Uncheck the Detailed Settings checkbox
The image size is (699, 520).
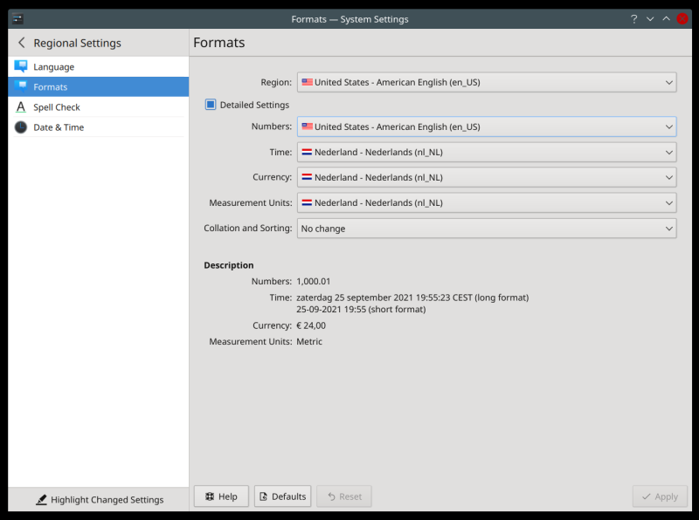point(211,105)
